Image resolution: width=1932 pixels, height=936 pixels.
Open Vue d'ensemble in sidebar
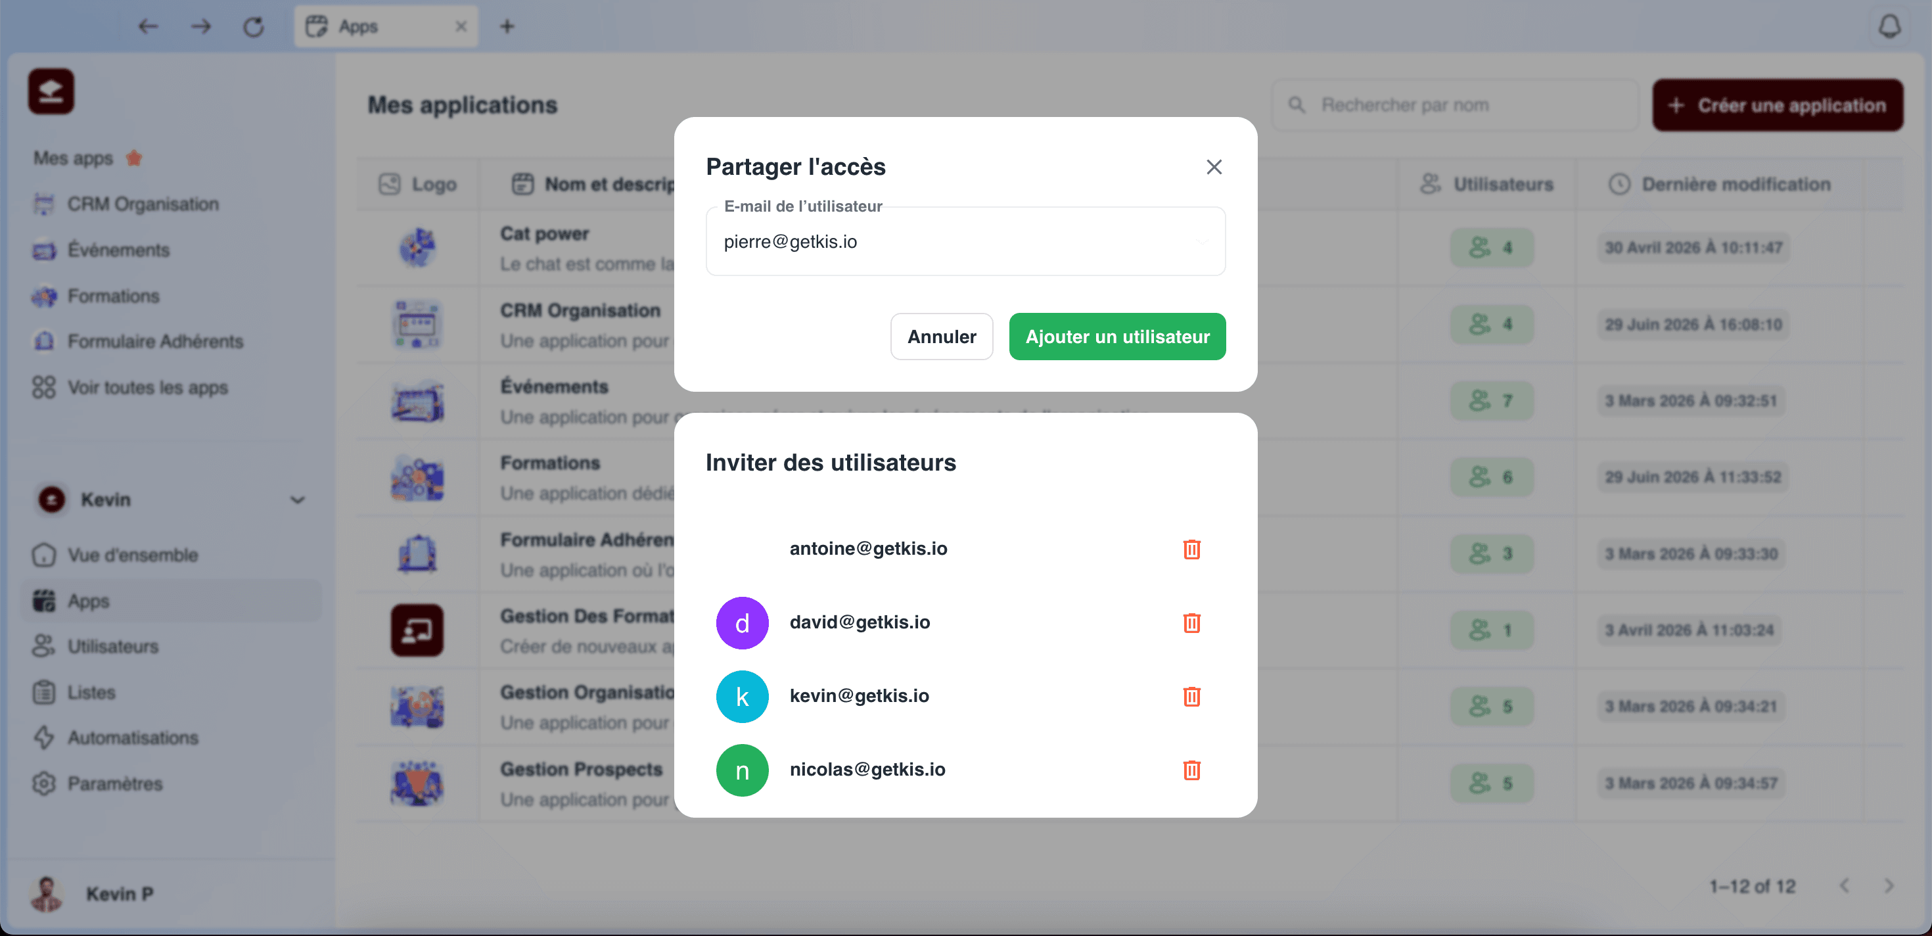click(116, 555)
